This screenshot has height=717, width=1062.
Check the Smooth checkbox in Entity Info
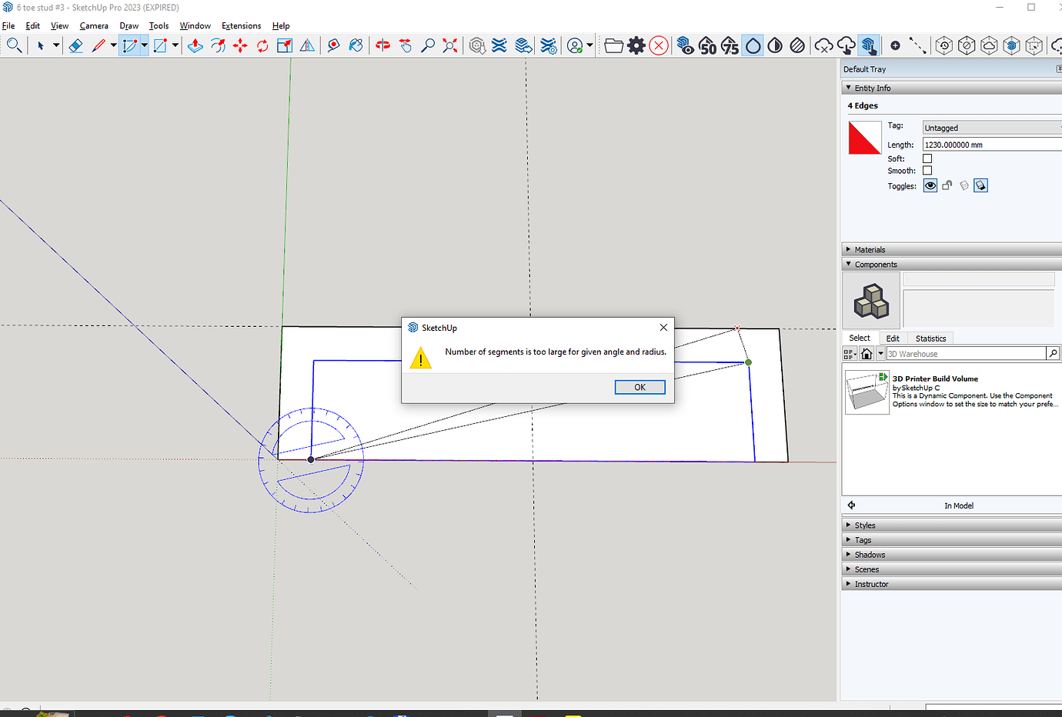point(927,171)
